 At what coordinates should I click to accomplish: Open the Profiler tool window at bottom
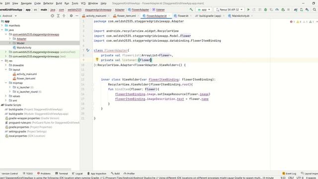pos(129,174)
